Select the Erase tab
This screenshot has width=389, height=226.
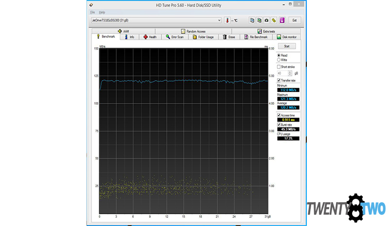pyautogui.click(x=229, y=37)
